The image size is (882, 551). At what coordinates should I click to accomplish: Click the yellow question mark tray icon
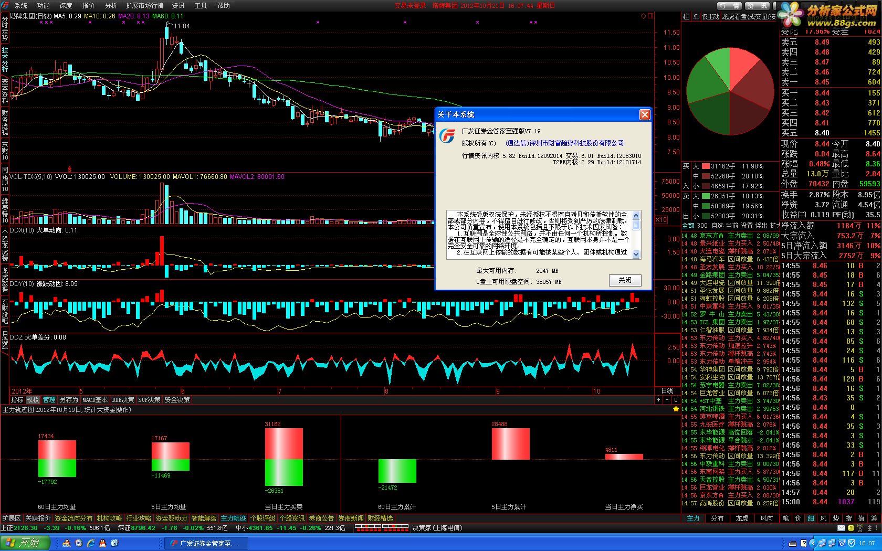tap(804, 543)
